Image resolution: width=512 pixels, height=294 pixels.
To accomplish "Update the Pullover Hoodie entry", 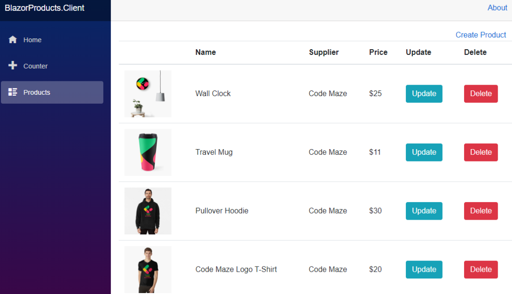I will [423, 211].
